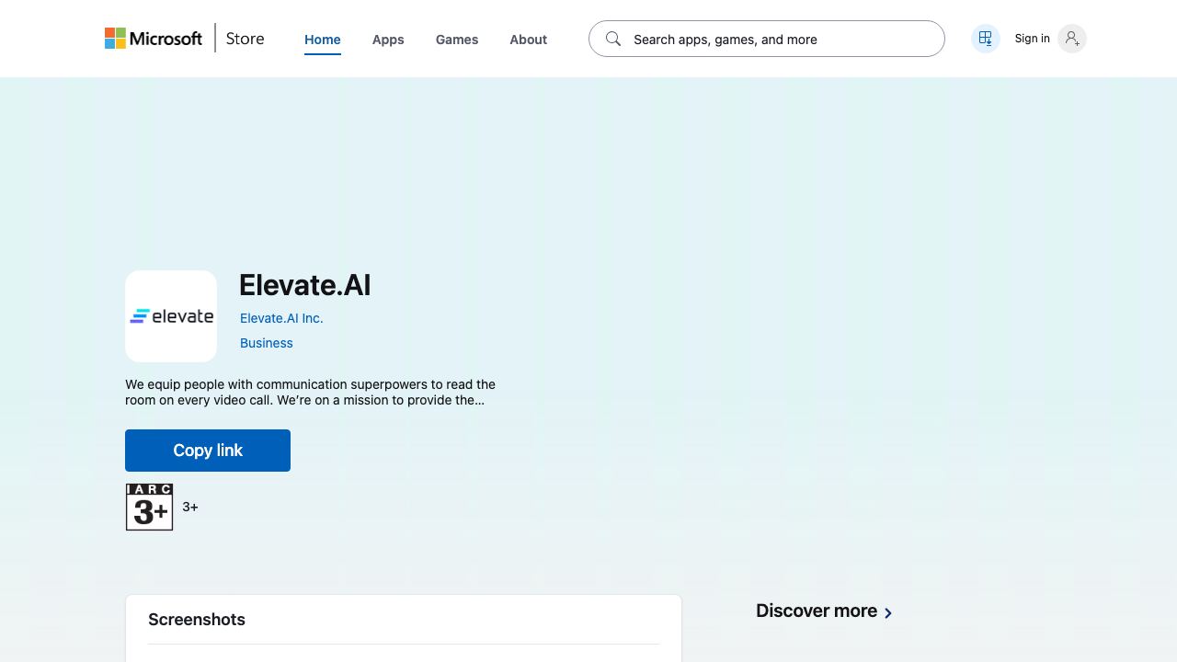
Task: Select the Home tab
Action: pyautogui.click(x=323, y=40)
